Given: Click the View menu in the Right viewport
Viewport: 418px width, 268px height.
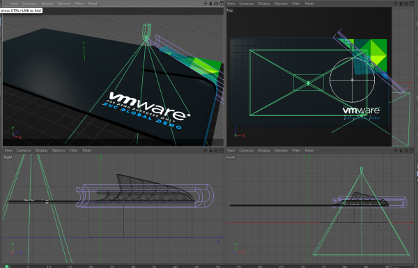Looking at the screenshot, I should [x=8, y=151].
